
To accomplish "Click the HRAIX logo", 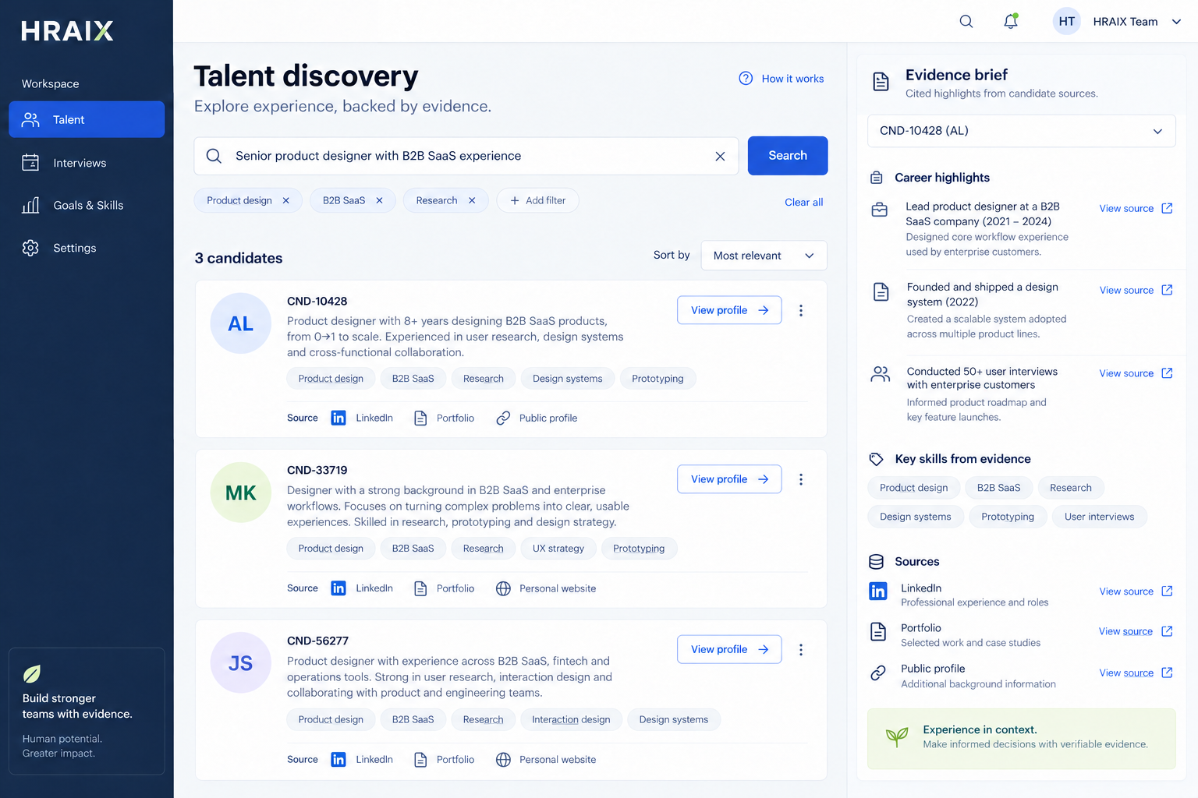I will pos(67,30).
